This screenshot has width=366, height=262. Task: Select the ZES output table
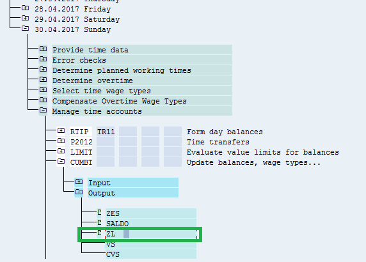[151, 213]
